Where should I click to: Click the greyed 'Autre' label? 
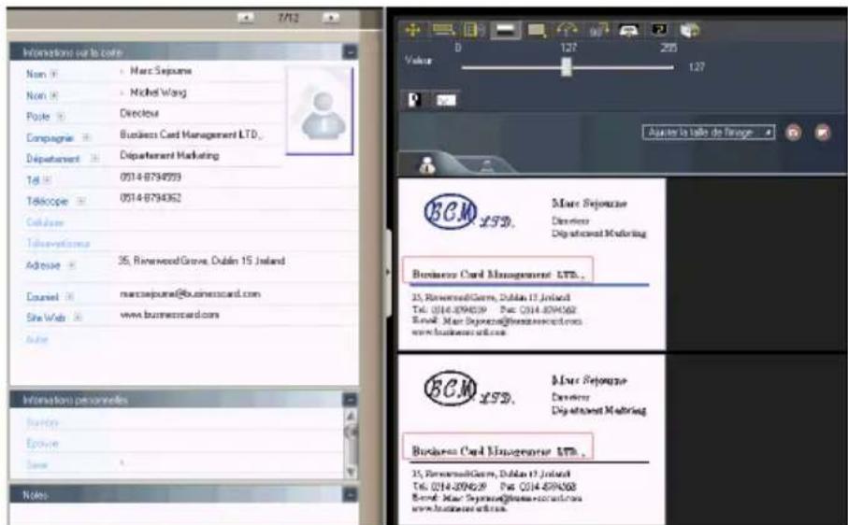pyautogui.click(x=37, y=339)
